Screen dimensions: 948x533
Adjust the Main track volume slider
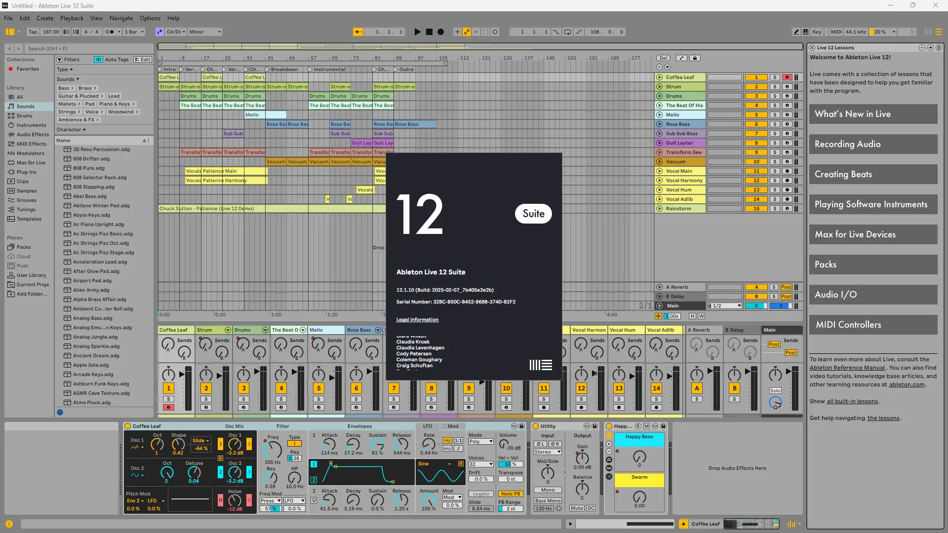(756, 306)
